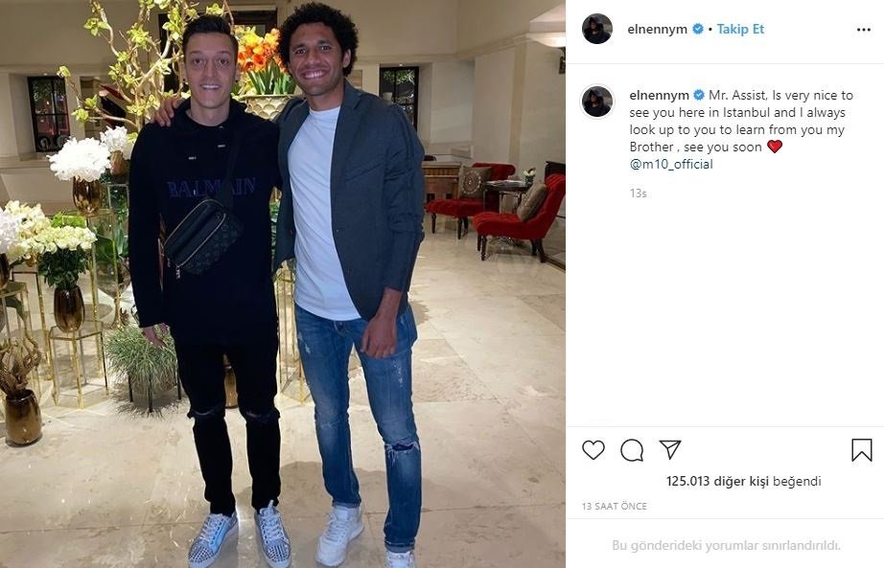Open comment speech bubble icon
Viewport: 884px width, 568px height.
632,450
